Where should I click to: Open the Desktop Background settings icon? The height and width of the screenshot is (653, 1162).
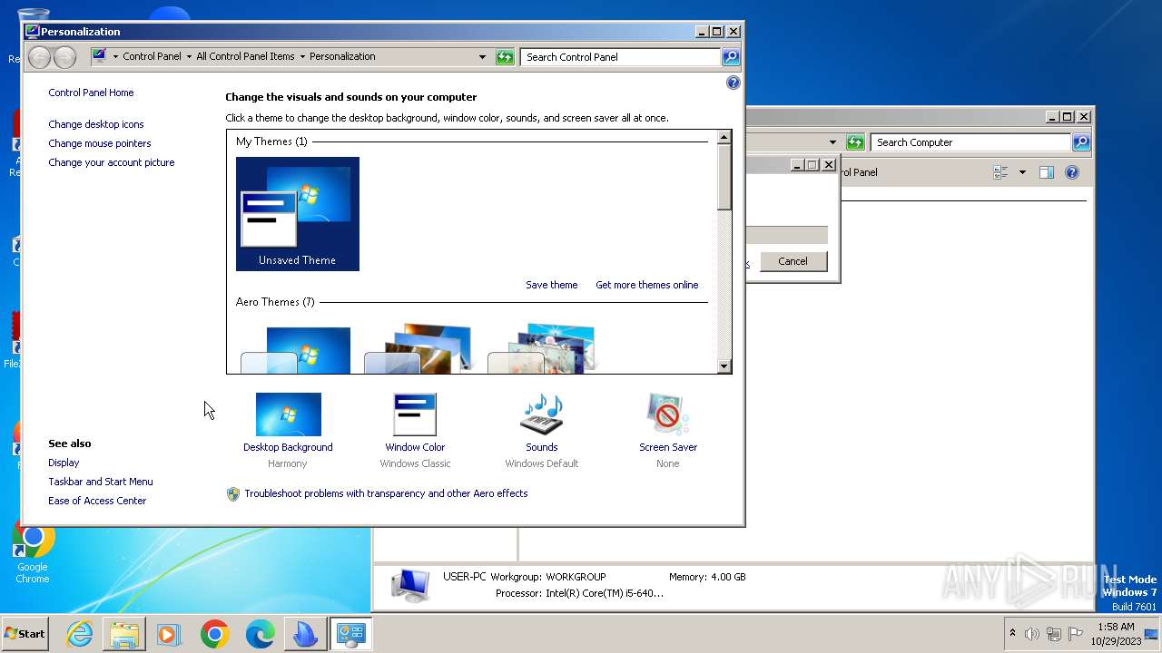point(288,414)
